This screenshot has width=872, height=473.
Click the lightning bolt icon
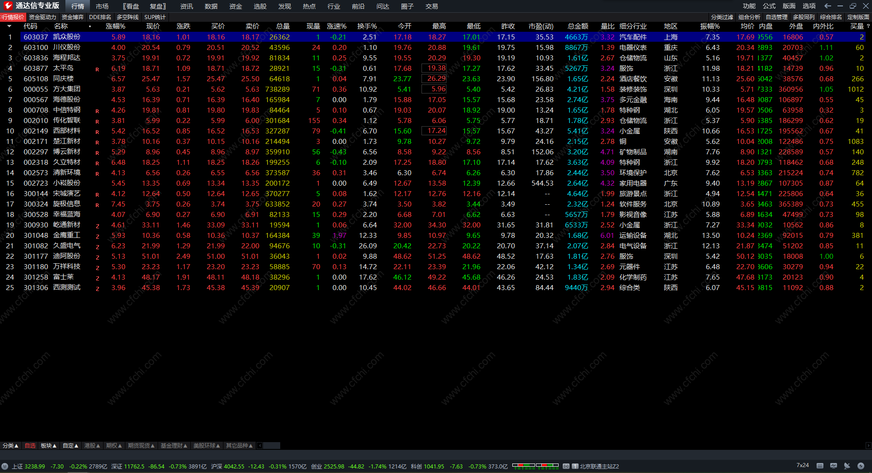(x=861, y=466)
